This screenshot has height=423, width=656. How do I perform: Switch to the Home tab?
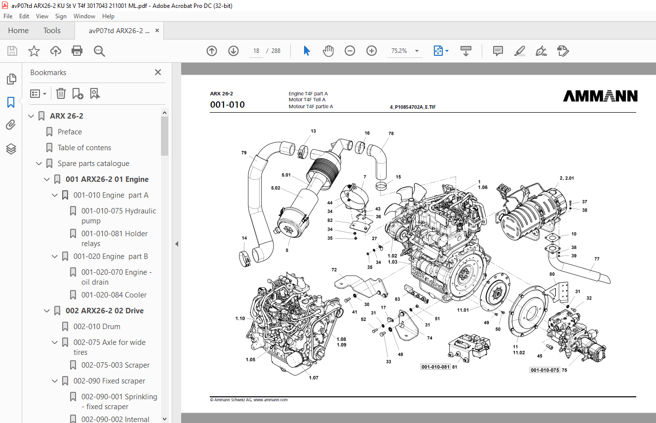coord(18,31)
